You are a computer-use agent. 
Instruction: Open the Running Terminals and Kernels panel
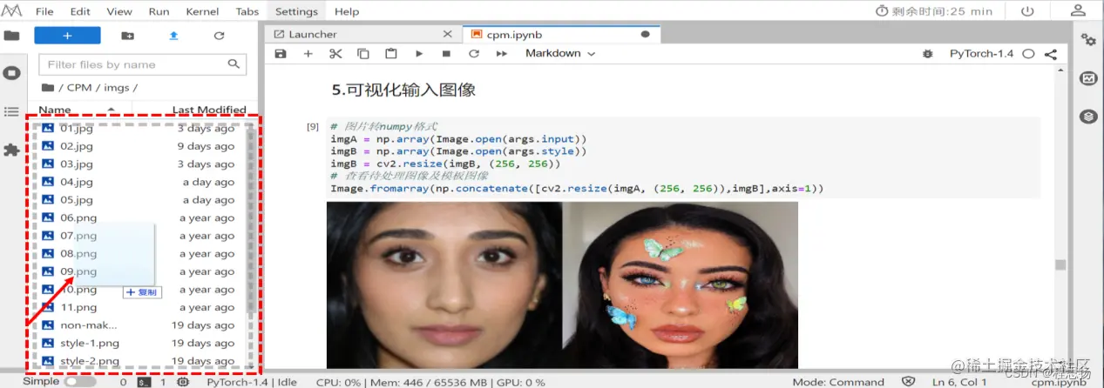click(11, 73)
